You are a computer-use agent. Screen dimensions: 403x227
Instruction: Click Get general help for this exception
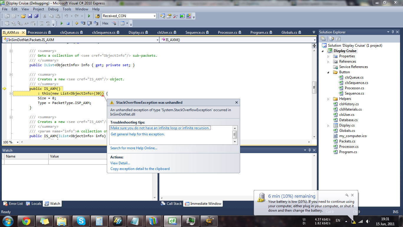[137, 134]
